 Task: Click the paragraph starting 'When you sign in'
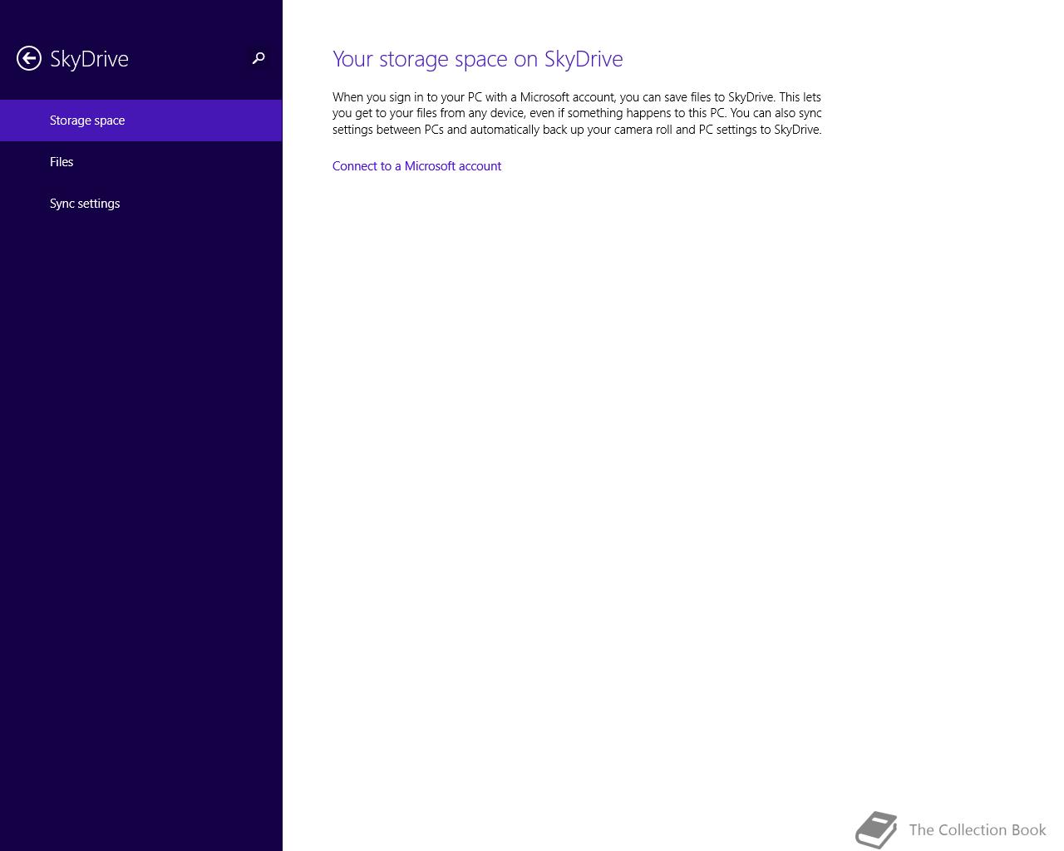pos(577,113)
